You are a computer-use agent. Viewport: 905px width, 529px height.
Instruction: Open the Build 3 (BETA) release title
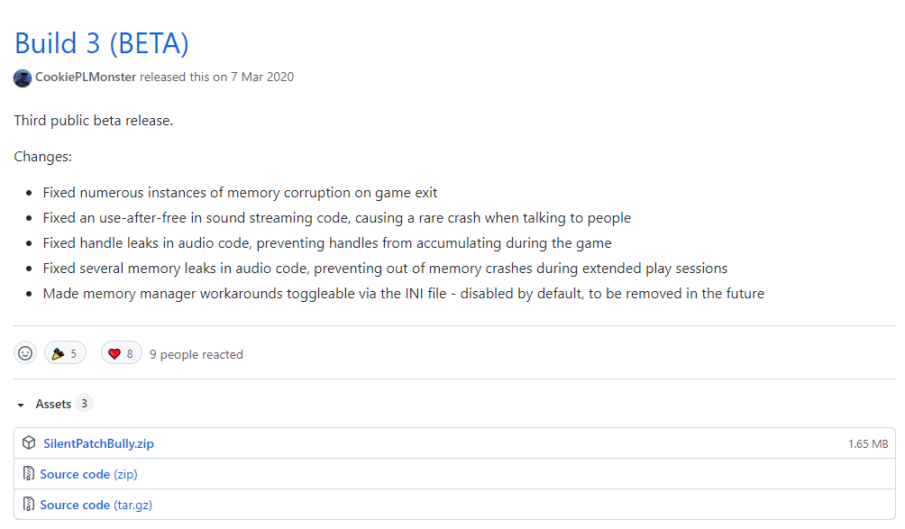101,43
